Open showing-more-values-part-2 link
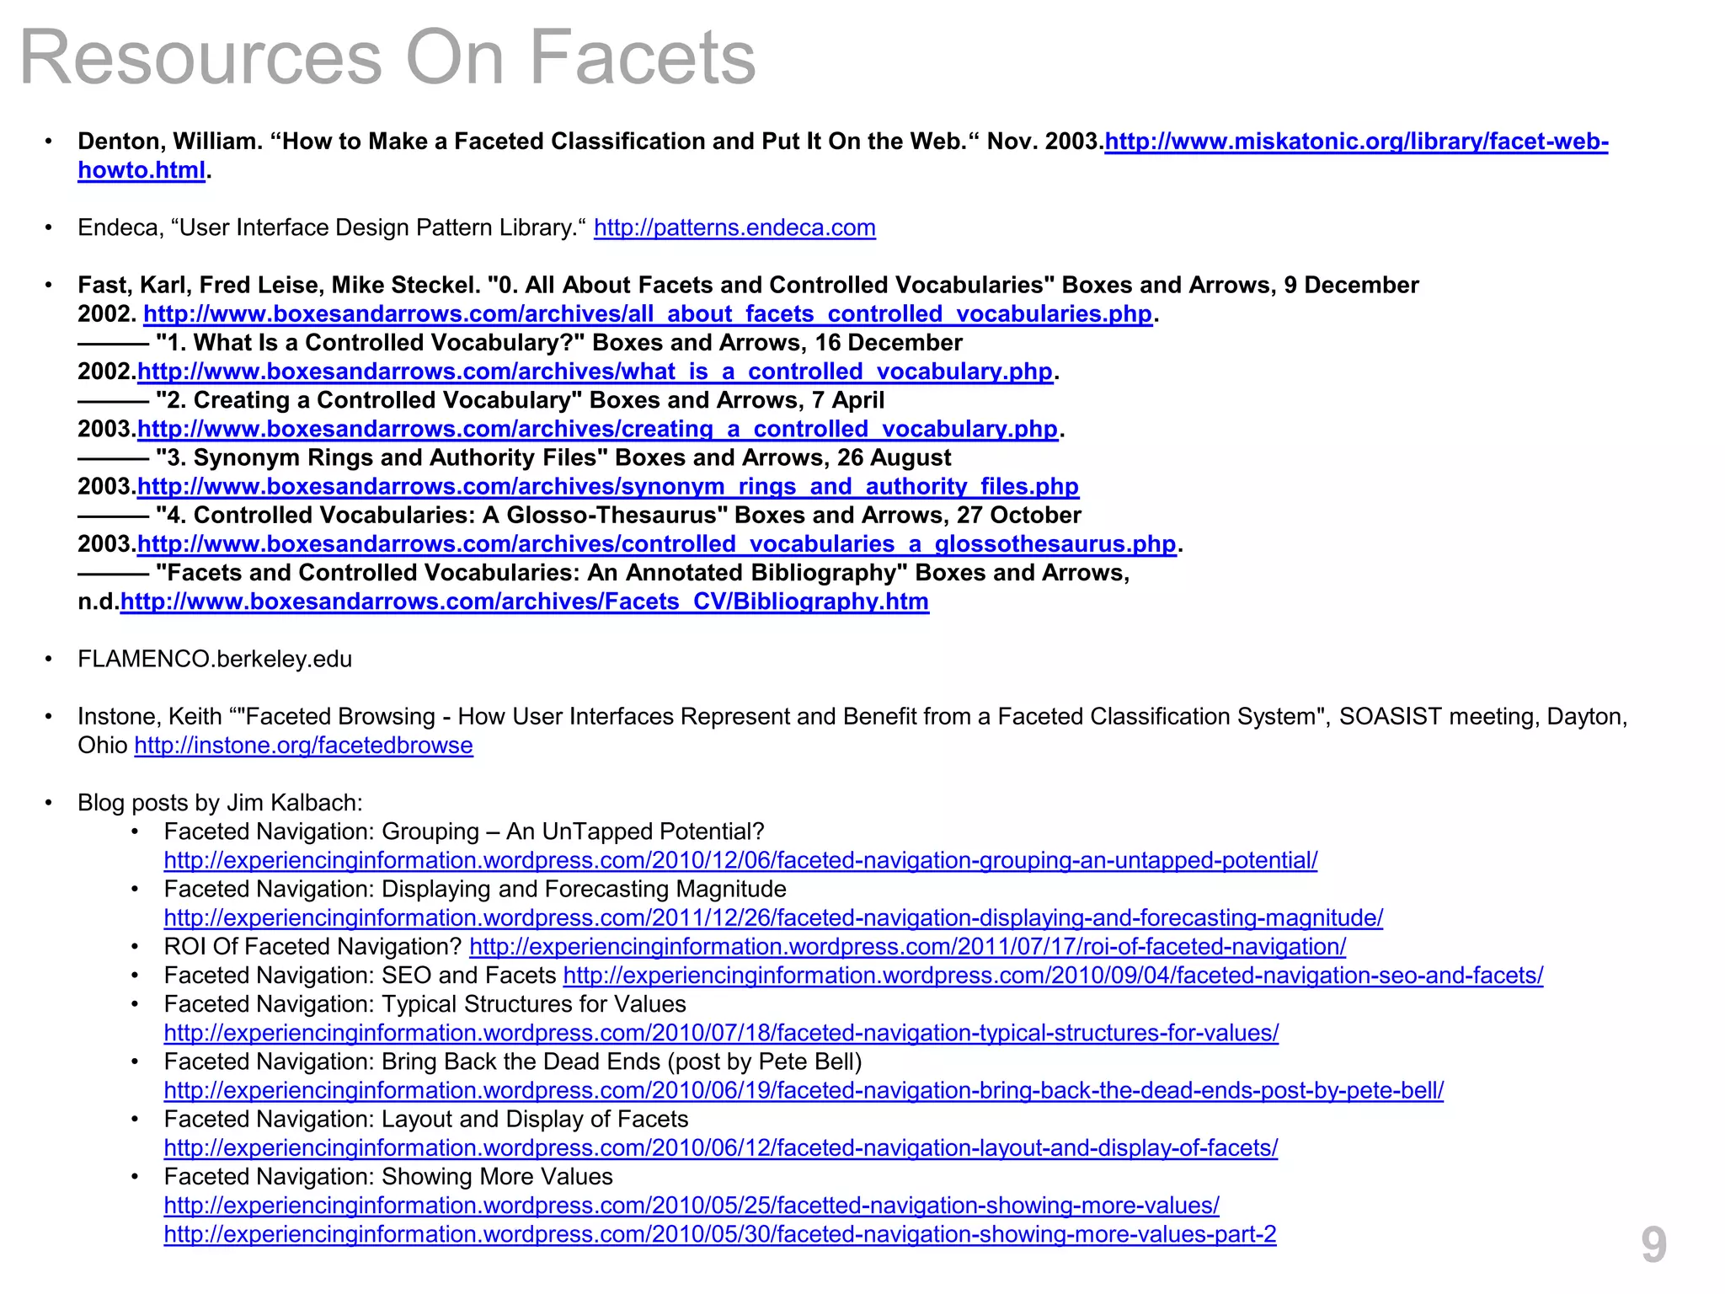This screenshot has height=1294, width=1725. point(720,1234)
